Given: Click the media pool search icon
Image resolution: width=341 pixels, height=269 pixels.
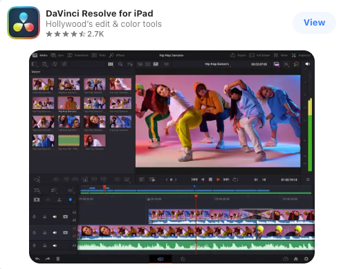Looking at the screenshot, I should [x=120, y=64].
